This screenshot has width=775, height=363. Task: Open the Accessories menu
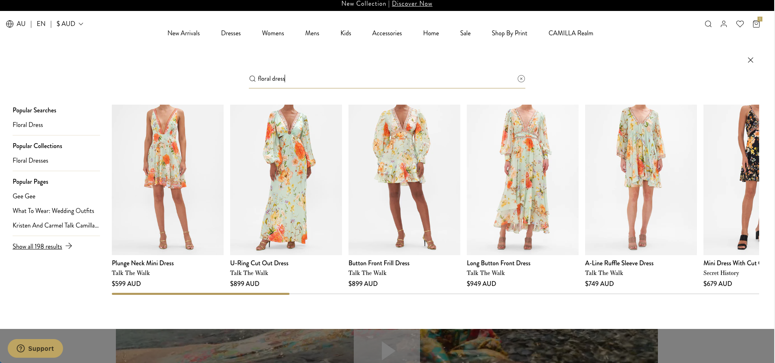coord(387,33)
